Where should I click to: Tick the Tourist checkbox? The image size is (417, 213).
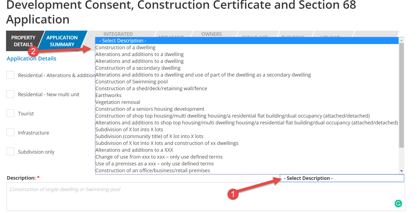click(x=10, y=113)
